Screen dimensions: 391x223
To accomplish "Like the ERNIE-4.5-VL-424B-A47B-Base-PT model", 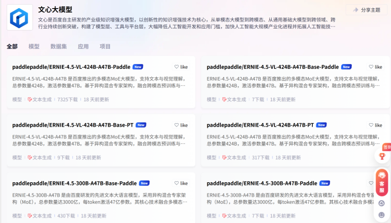I will click(181, 125).
